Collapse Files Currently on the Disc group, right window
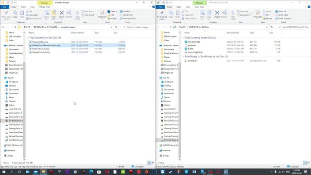This screenshot has width=311, height=175. (x=184, y=38)
